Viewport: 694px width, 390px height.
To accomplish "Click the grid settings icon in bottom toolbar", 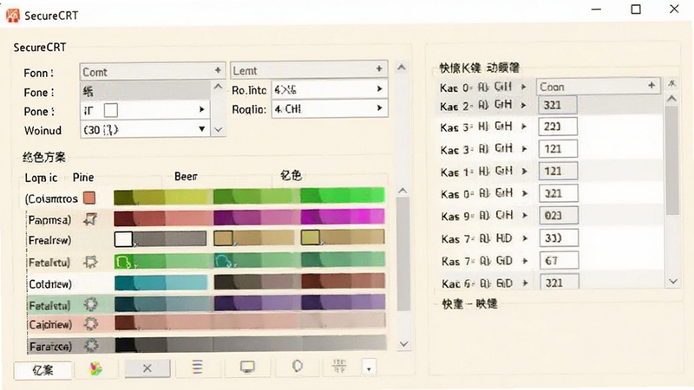I will [x=339, y=366].
